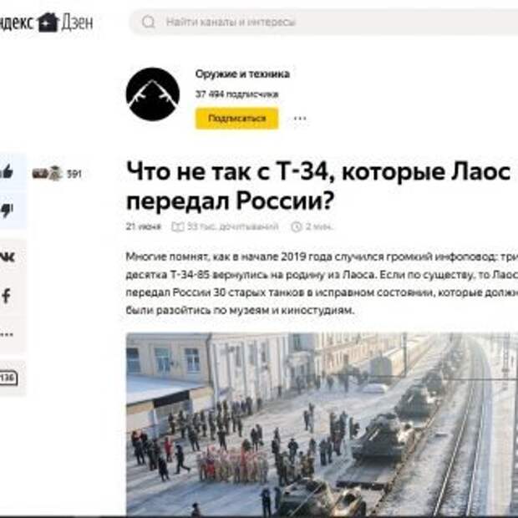Image resolution: width=518 pixels, height=518 pixels.
Task: Click the read-count book icon
Action: pos(178,226)
